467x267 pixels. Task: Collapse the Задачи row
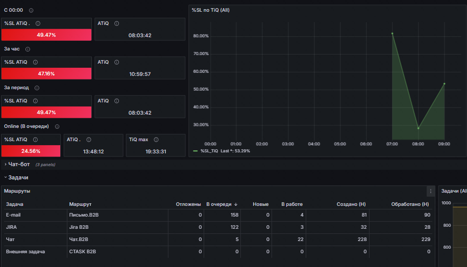[6, 177]
